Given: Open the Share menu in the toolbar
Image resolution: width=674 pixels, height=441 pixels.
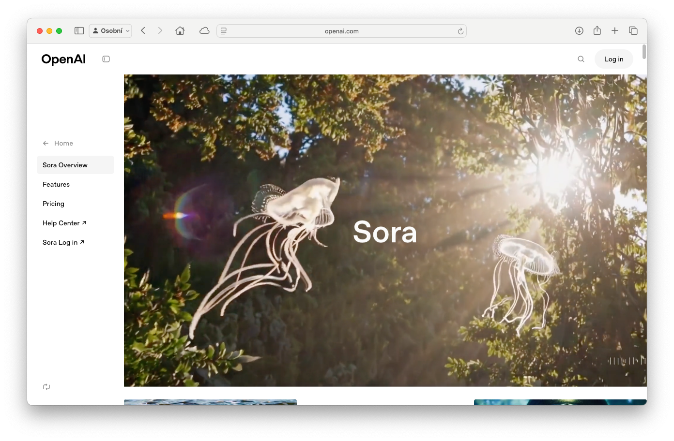Looking at the screenshot, I should pos(597,30).
